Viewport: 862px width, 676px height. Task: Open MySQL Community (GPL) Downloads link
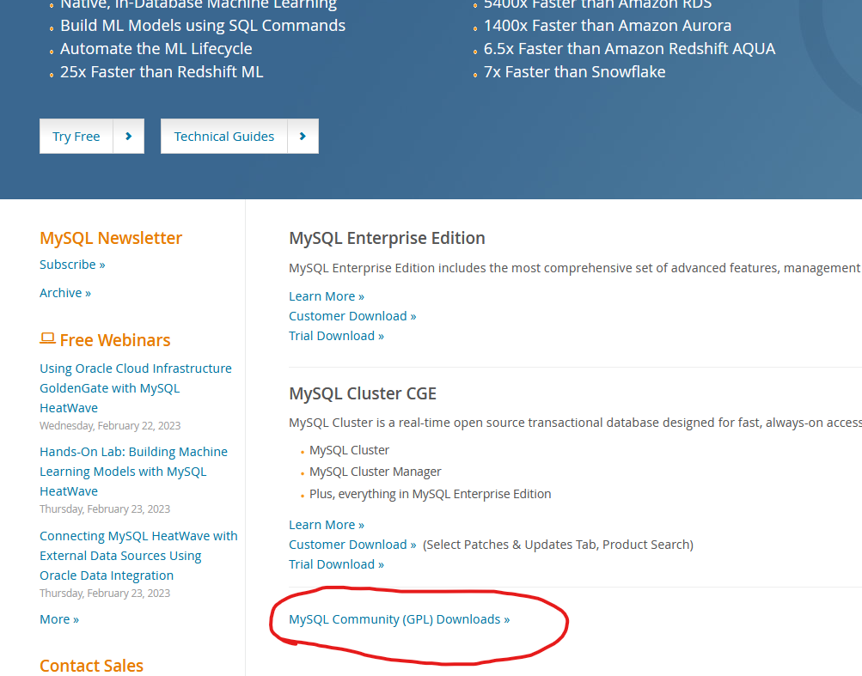point(399,619)
